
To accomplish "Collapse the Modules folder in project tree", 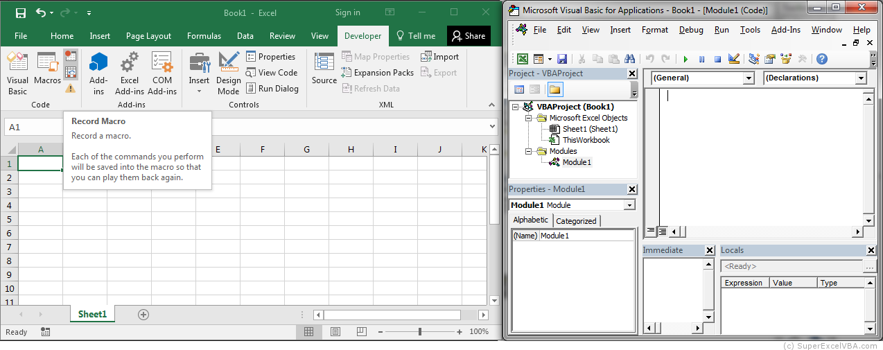I will [528, 151].
